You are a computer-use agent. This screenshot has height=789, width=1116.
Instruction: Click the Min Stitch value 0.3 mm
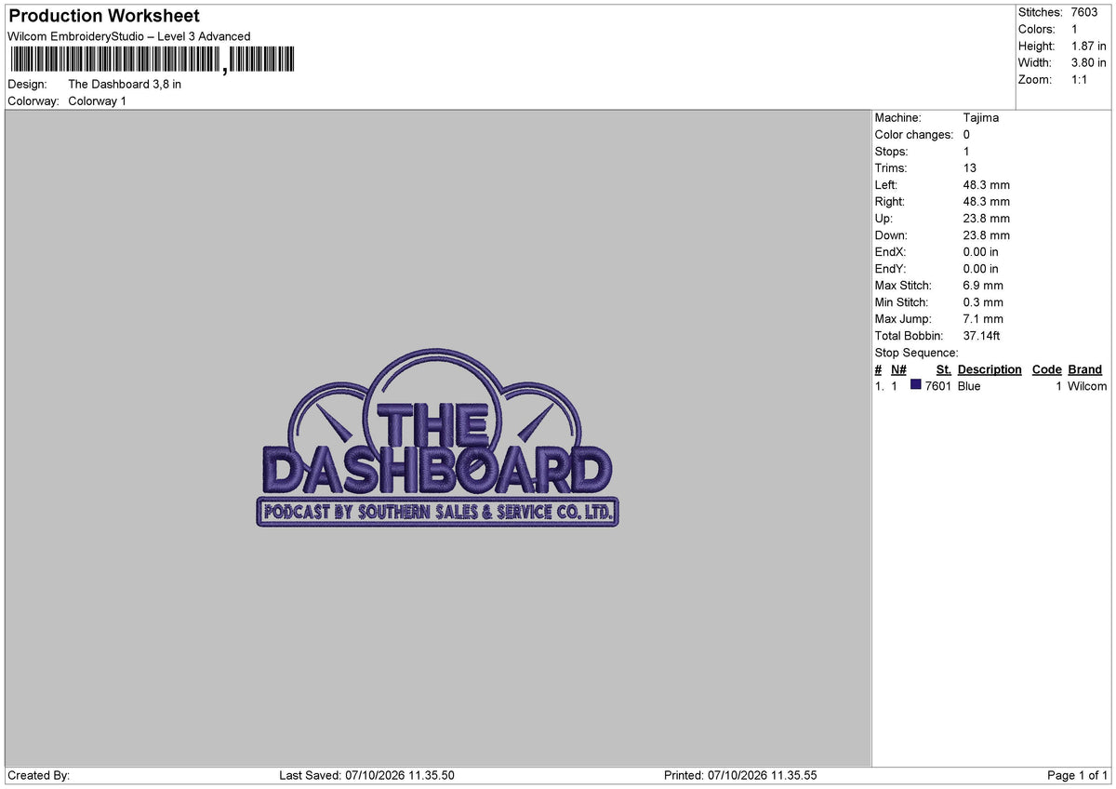coord(983,302)
